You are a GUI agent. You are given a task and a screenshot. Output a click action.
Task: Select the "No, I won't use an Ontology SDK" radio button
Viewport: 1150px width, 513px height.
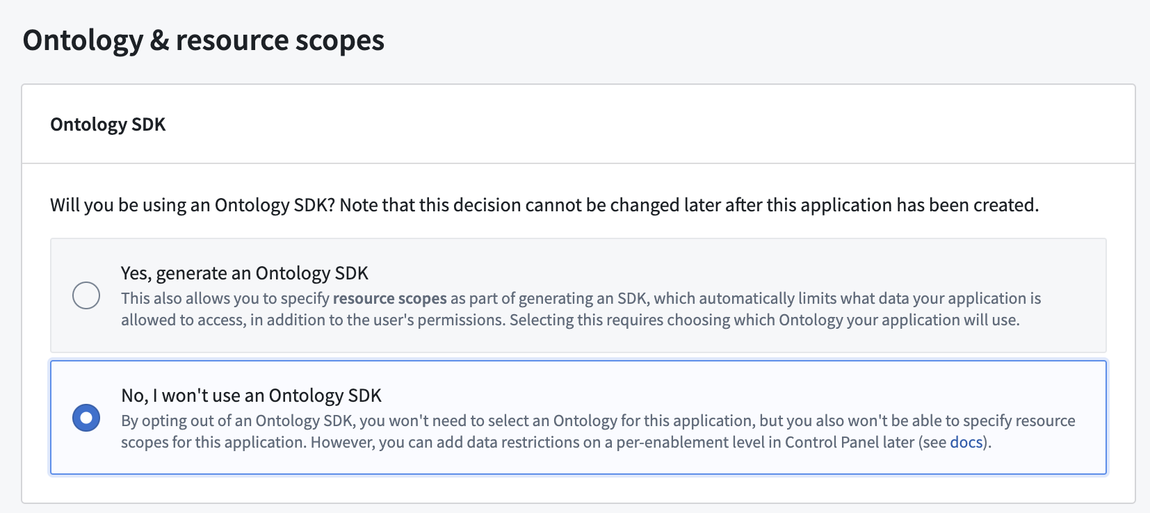86,417
